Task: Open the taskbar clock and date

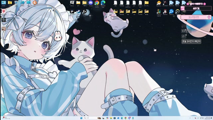Action: 207,118
